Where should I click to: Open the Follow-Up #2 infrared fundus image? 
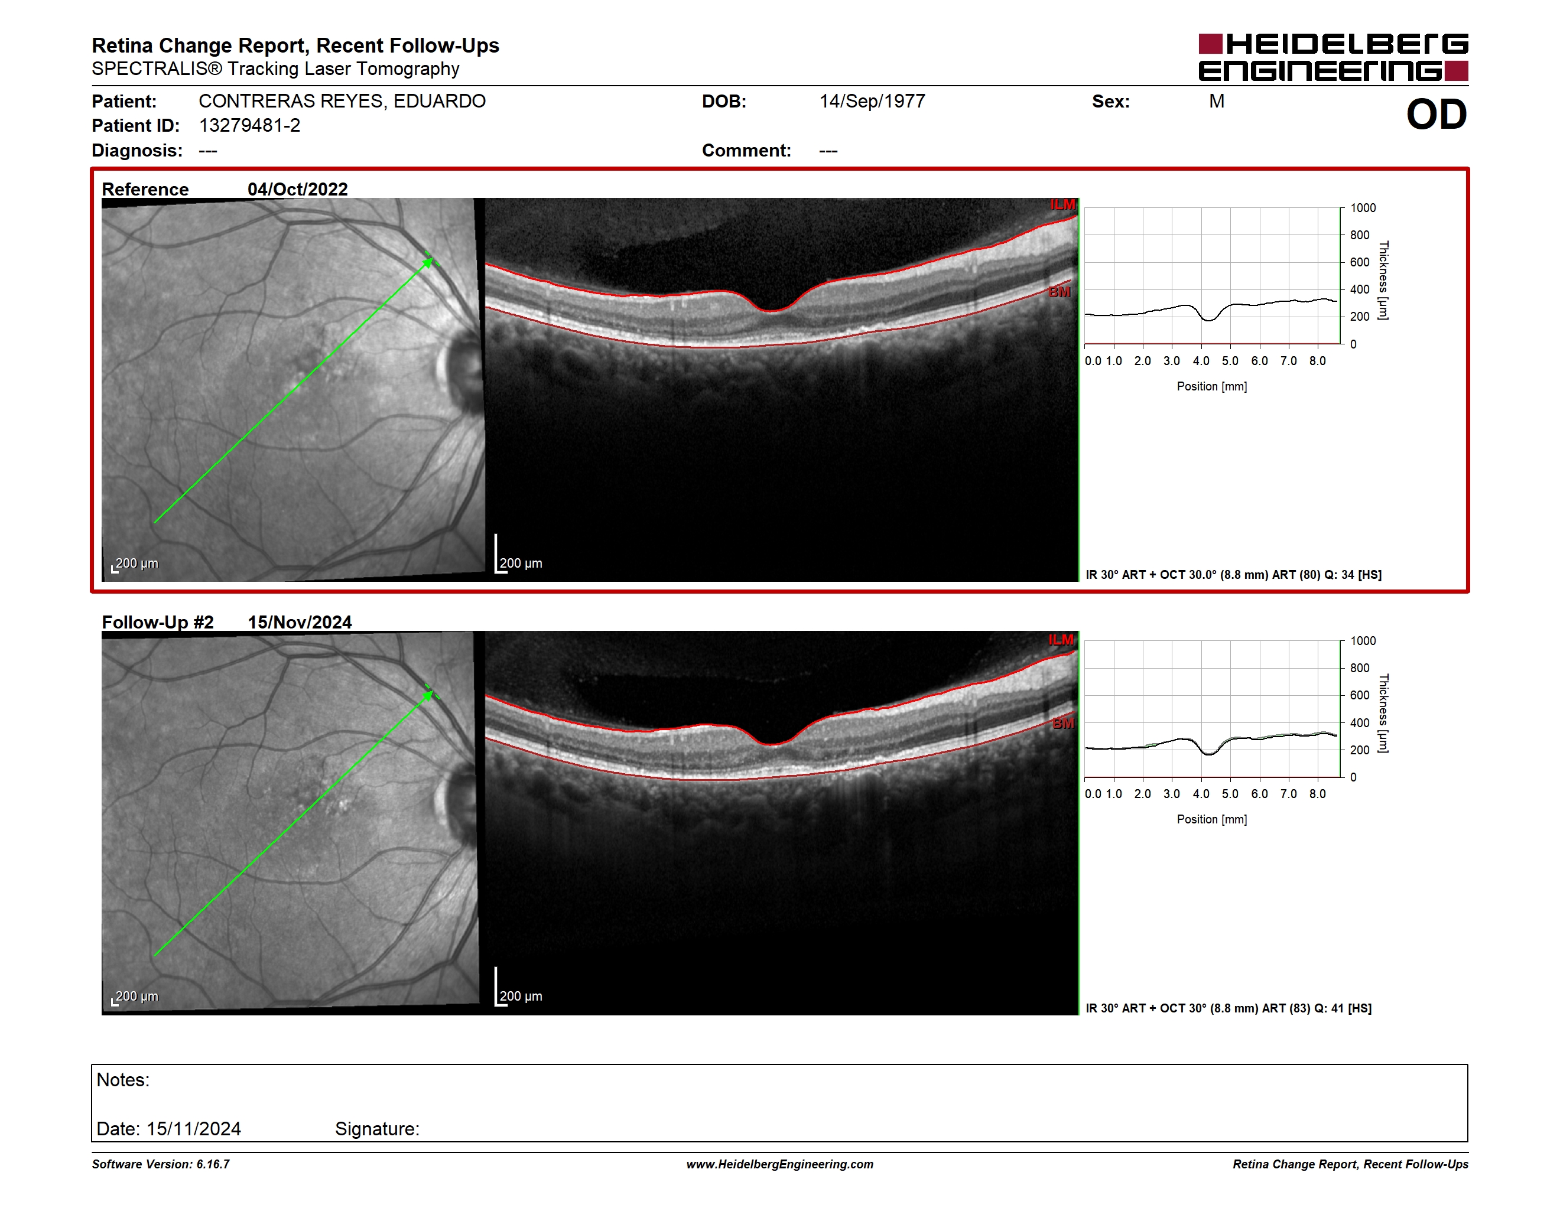click(x=293, y=822)
